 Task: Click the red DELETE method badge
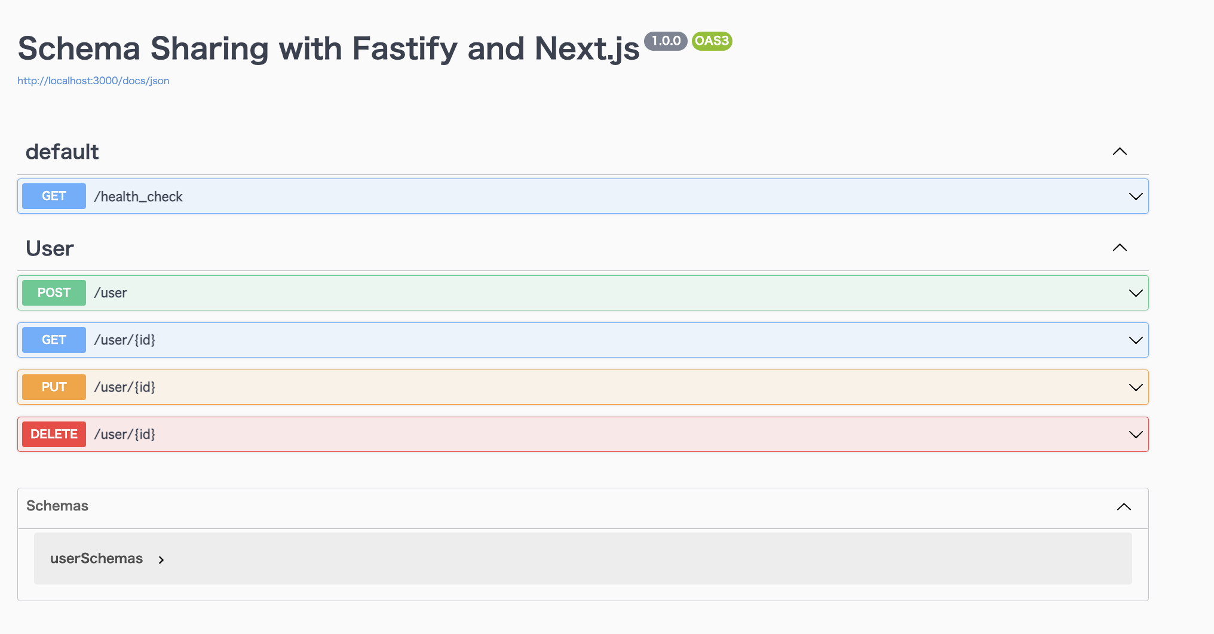point(54,434)
